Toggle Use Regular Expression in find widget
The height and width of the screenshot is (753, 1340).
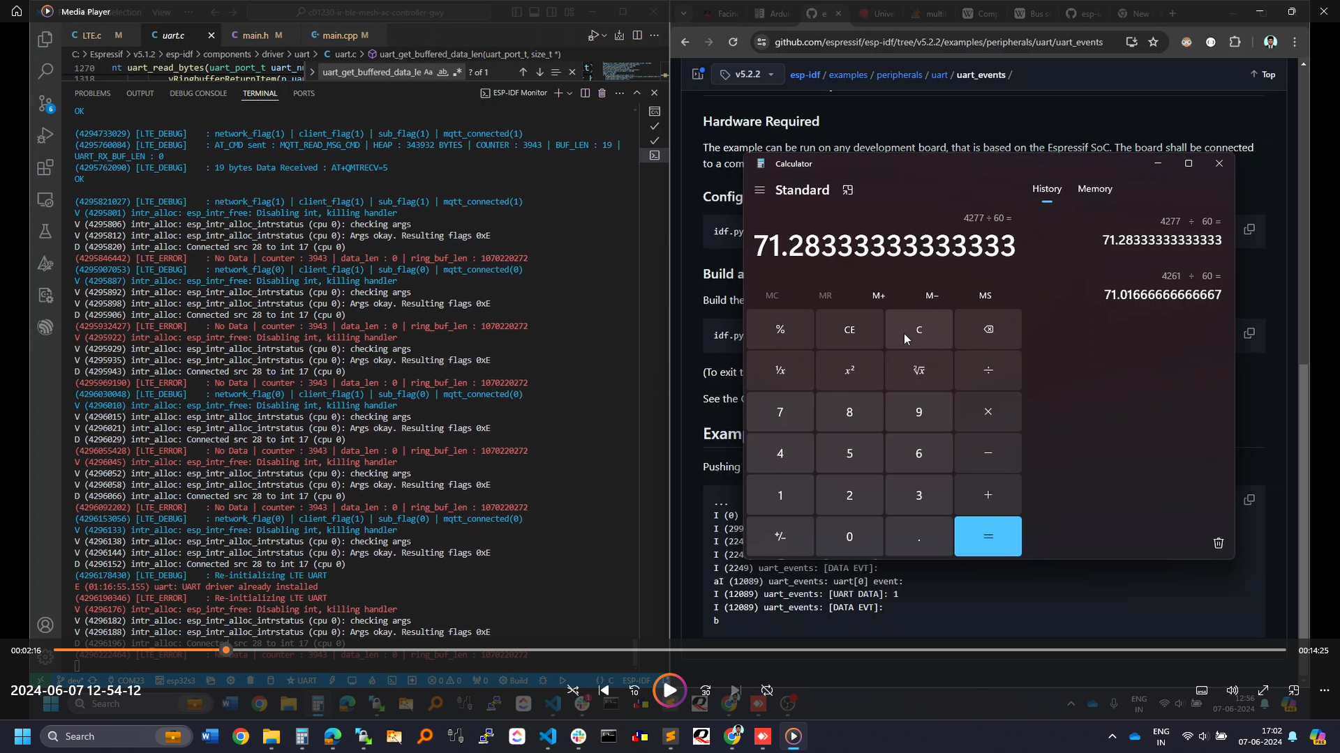click(x=457, y=72)
